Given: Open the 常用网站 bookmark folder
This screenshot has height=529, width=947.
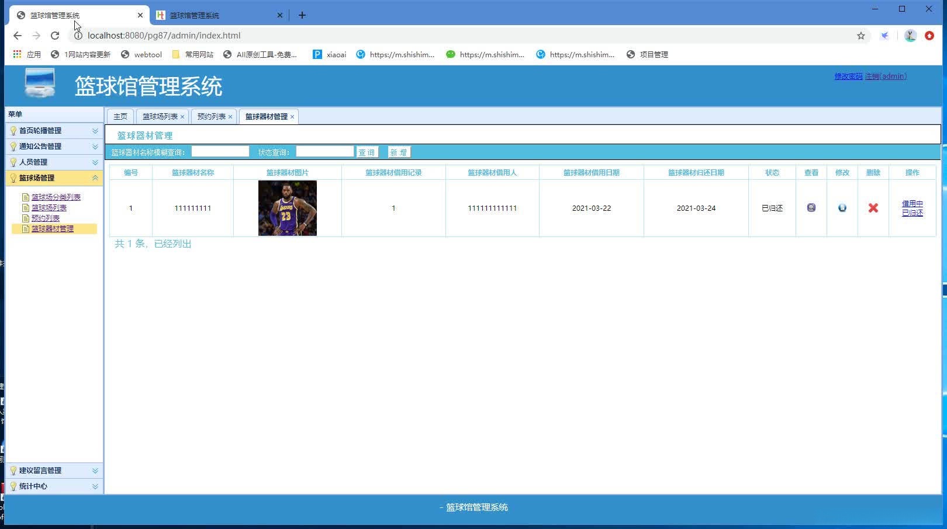Looking at the screenshot, I should pos(193,54).
